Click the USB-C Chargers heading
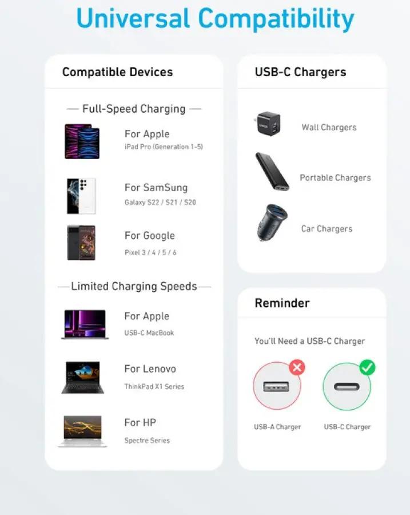Viewport: 410px width, 515px height. (x=300, y=72)
